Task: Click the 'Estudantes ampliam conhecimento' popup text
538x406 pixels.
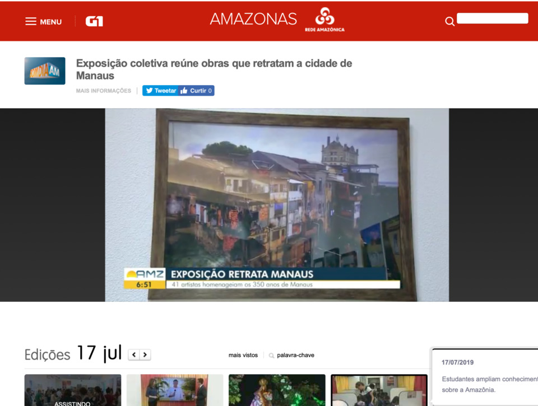Action: 489,384
